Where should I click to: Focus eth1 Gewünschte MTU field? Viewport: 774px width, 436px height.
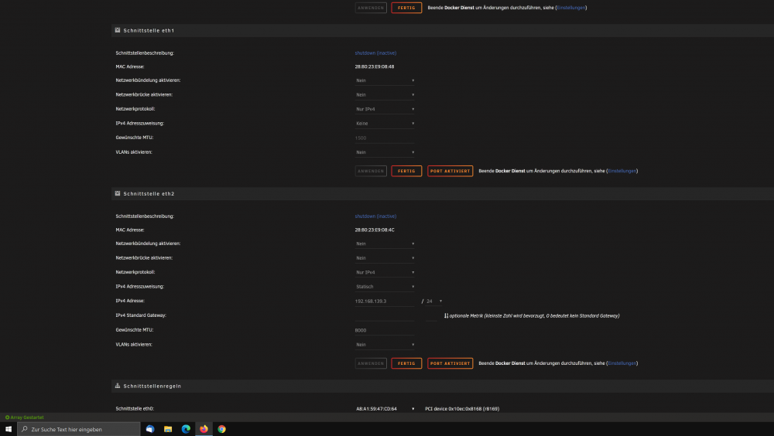click(385, 138)
